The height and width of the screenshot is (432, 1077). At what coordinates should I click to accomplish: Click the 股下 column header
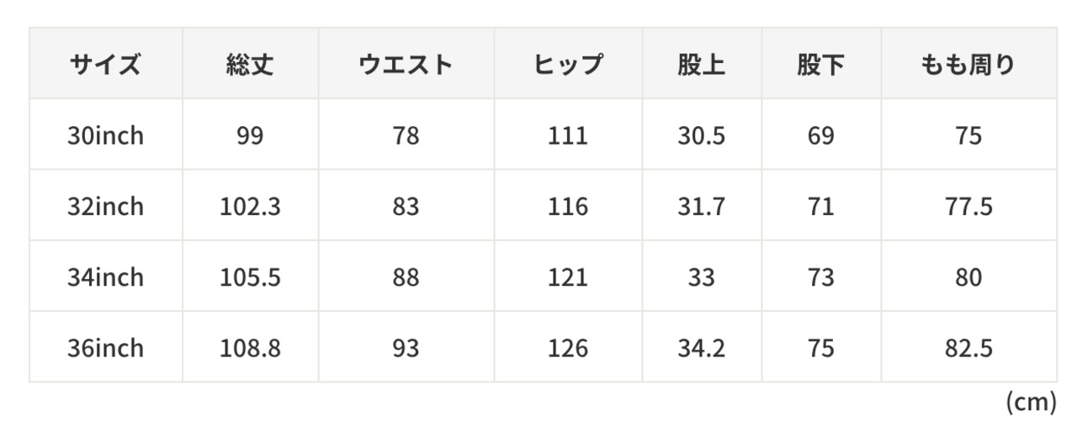[821, 65]
